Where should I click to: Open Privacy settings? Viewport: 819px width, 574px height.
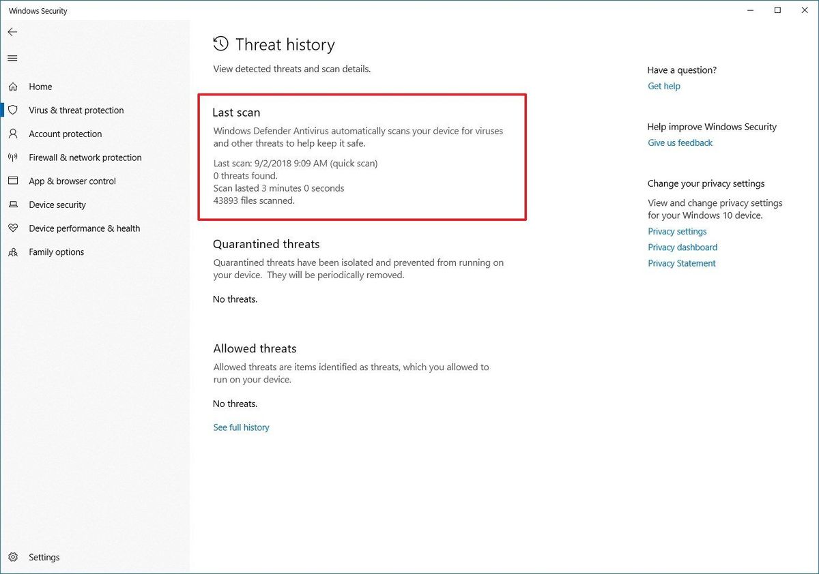pyautogui.click(x=676, y=231)
